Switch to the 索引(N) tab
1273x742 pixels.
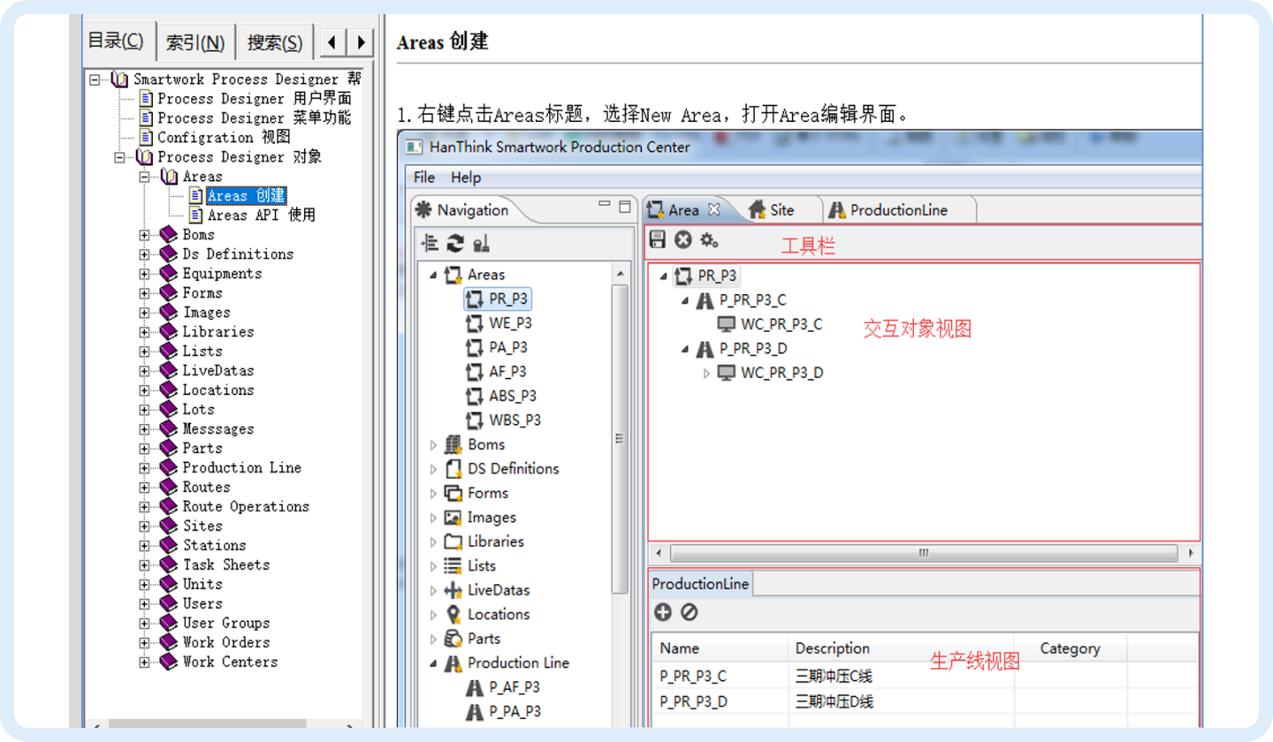coord(195,42)
